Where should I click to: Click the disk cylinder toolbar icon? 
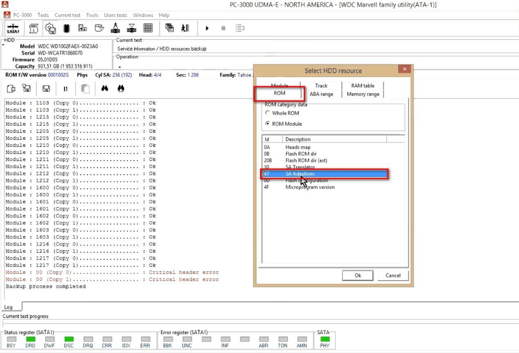tap(99, 28)
